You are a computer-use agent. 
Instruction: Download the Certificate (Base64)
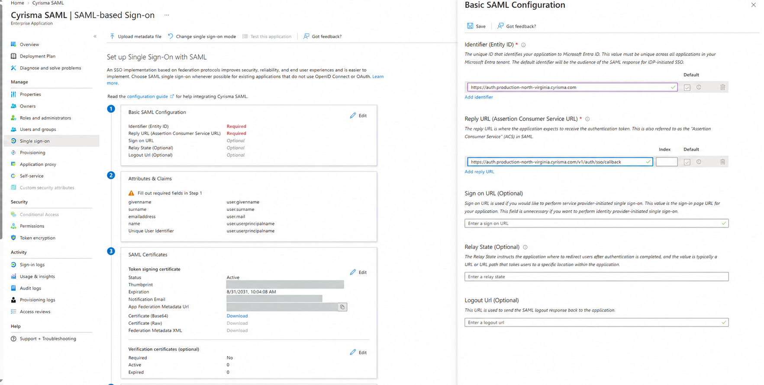pos(237,316)
